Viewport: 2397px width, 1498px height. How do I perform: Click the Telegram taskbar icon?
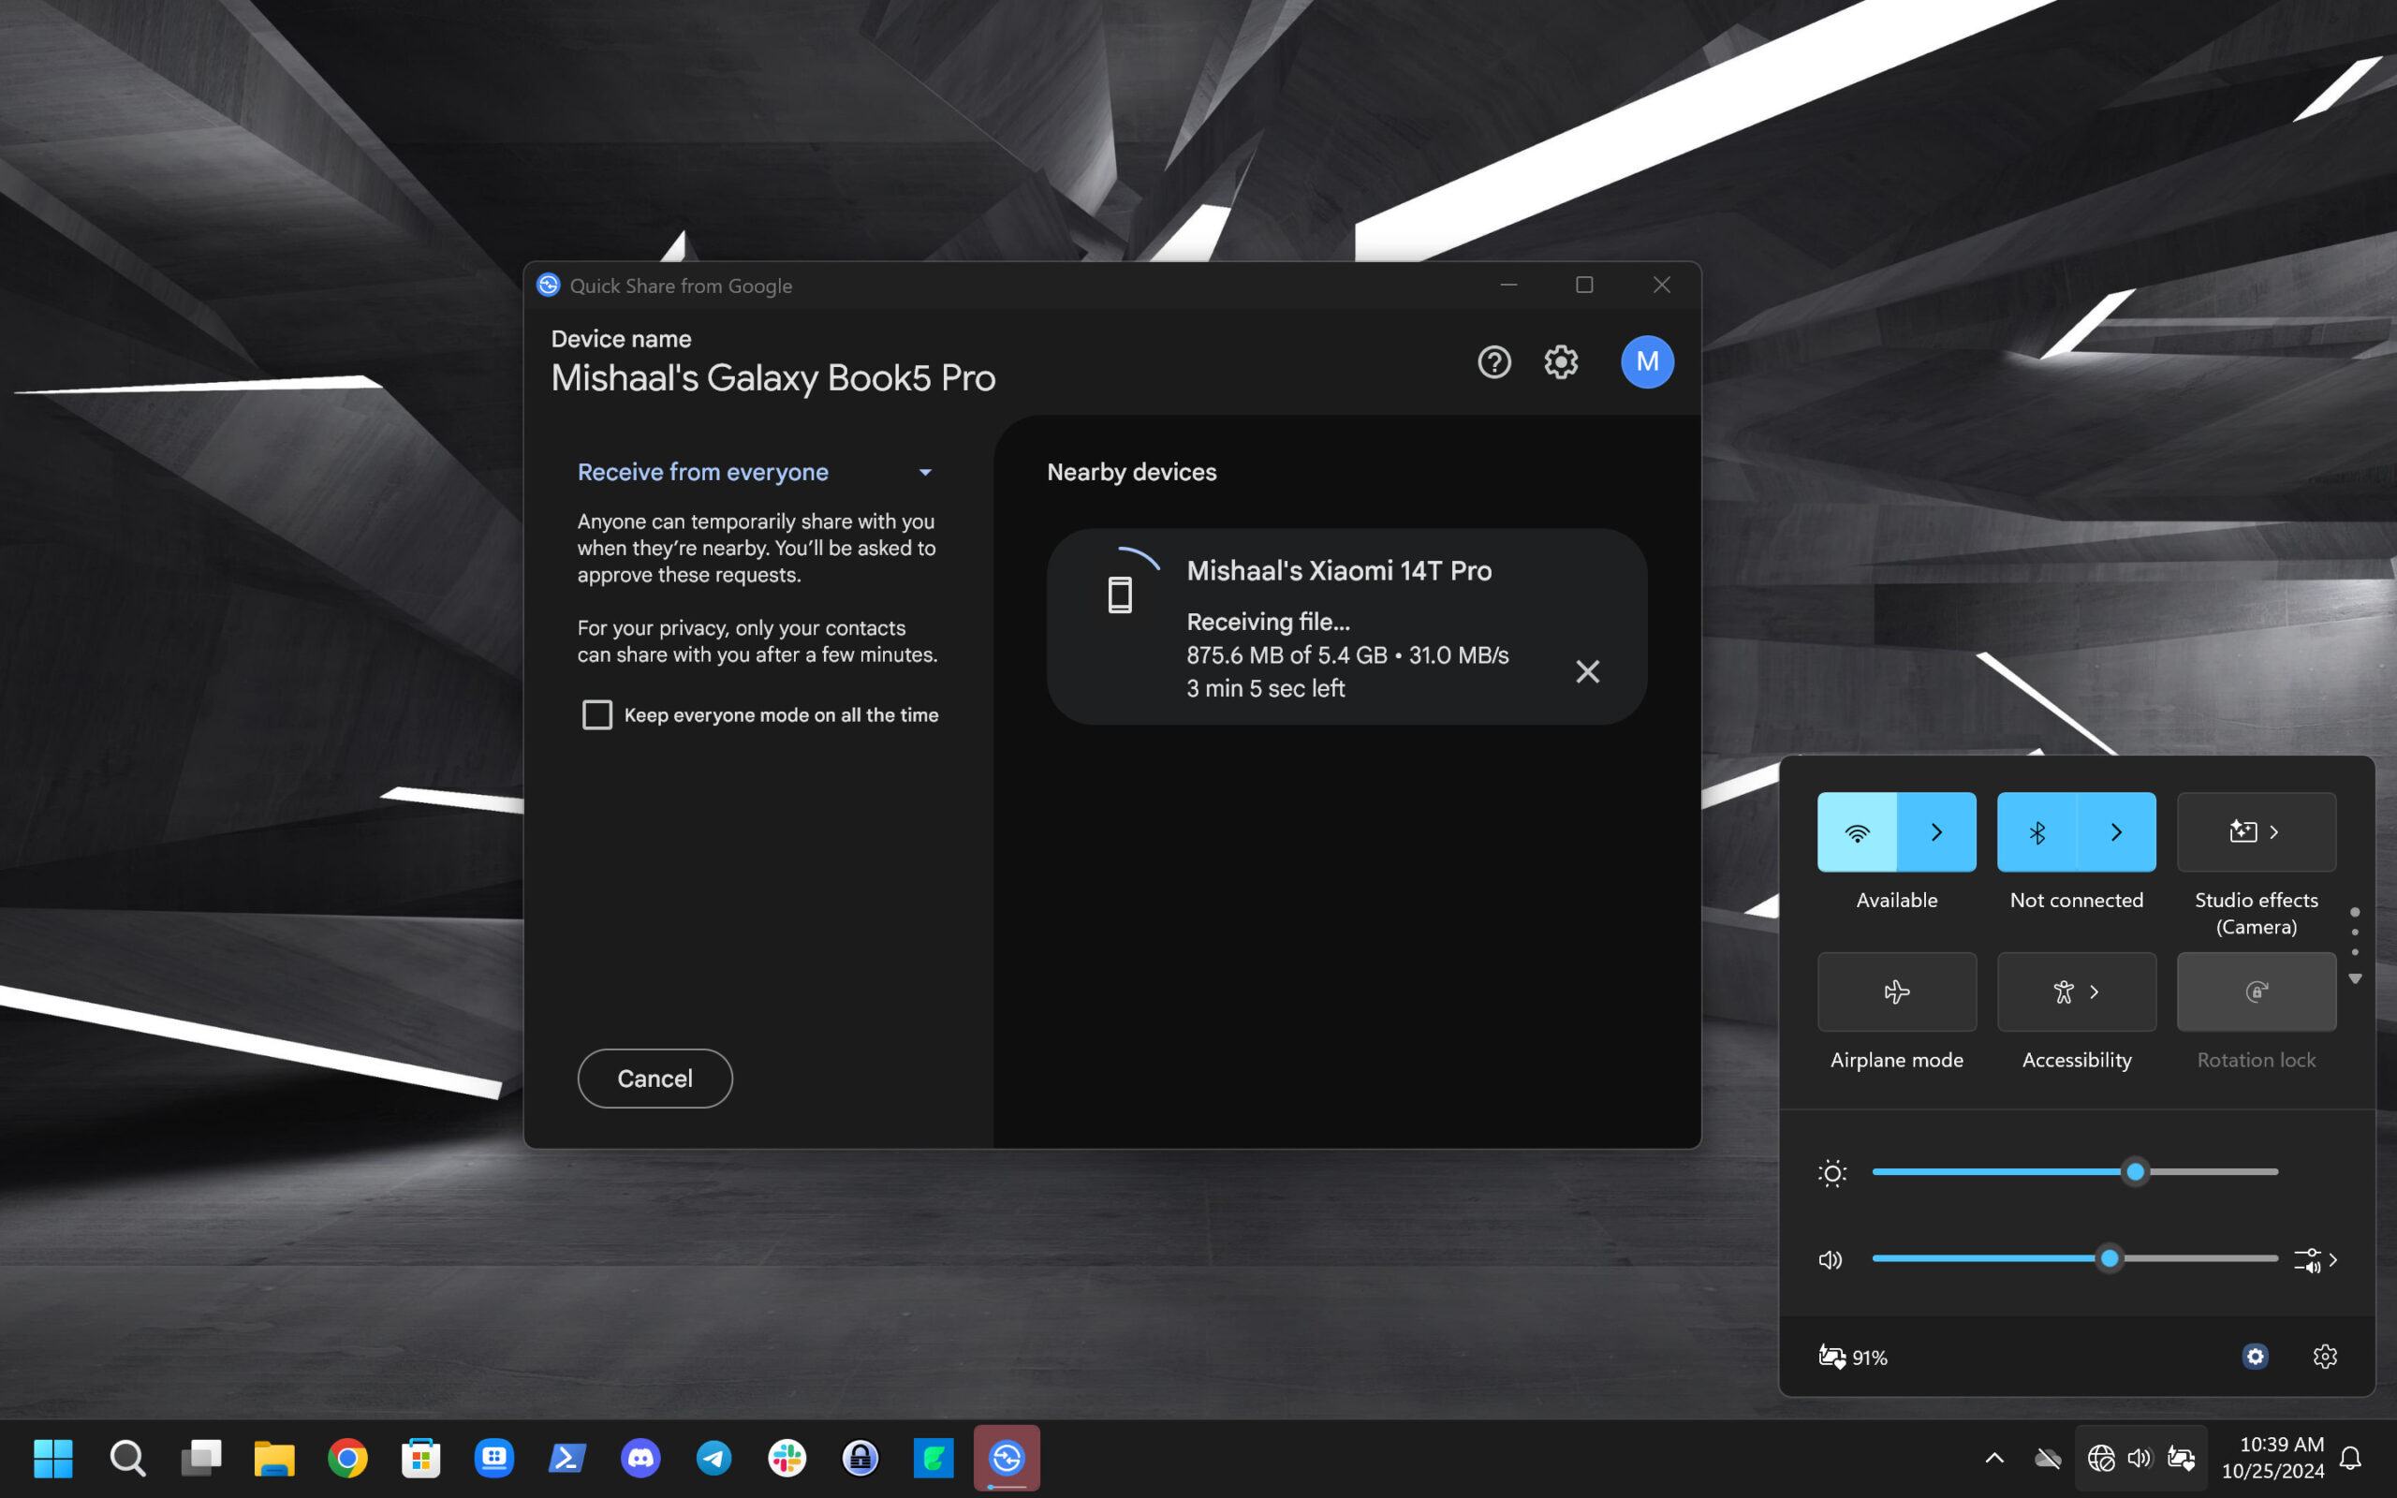pos(713,1459)
